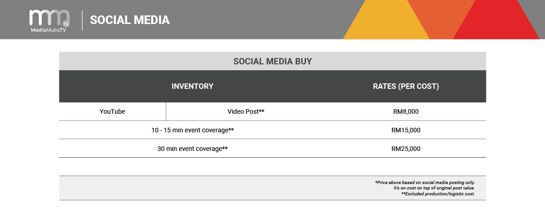545x218 pixels.
Task: Select the 10 - 15 min event coverage row
Action: pyautogui.click(x=193, y=130)
